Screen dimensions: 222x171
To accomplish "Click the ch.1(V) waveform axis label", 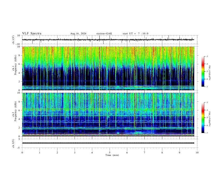I will pyautogui.click(x=13, y=40).
